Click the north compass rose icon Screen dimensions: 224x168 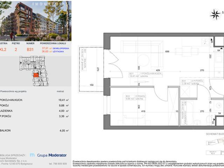216,14
